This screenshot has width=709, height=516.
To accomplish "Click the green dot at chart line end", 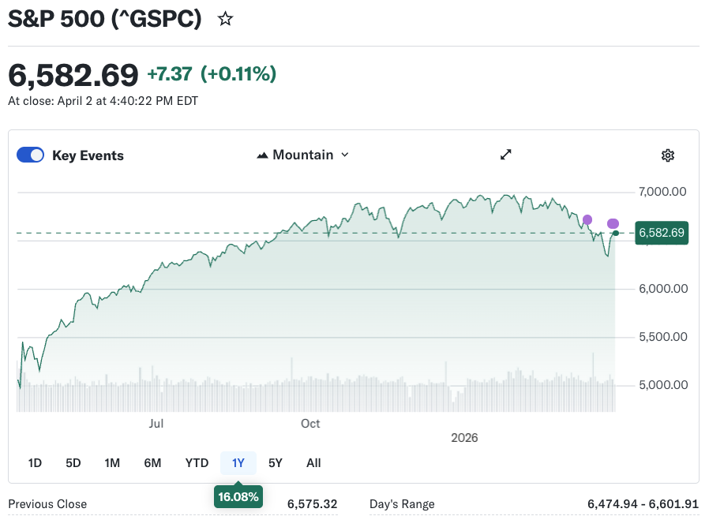I will pos(616,233).
